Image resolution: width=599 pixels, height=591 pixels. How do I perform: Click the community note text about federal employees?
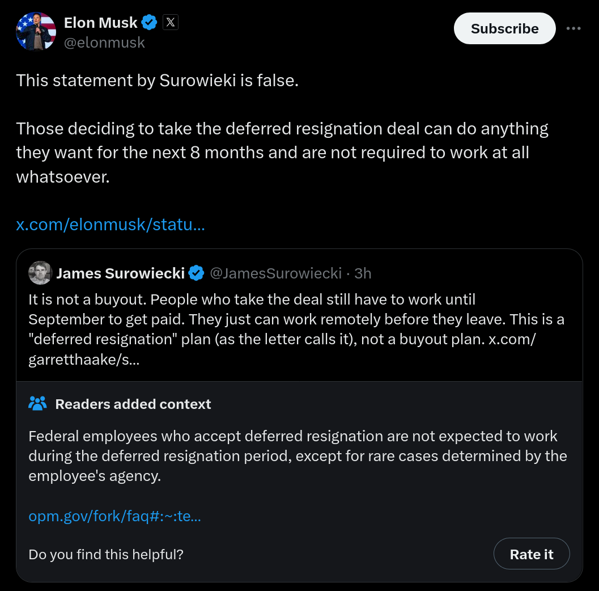pos(298,456)
